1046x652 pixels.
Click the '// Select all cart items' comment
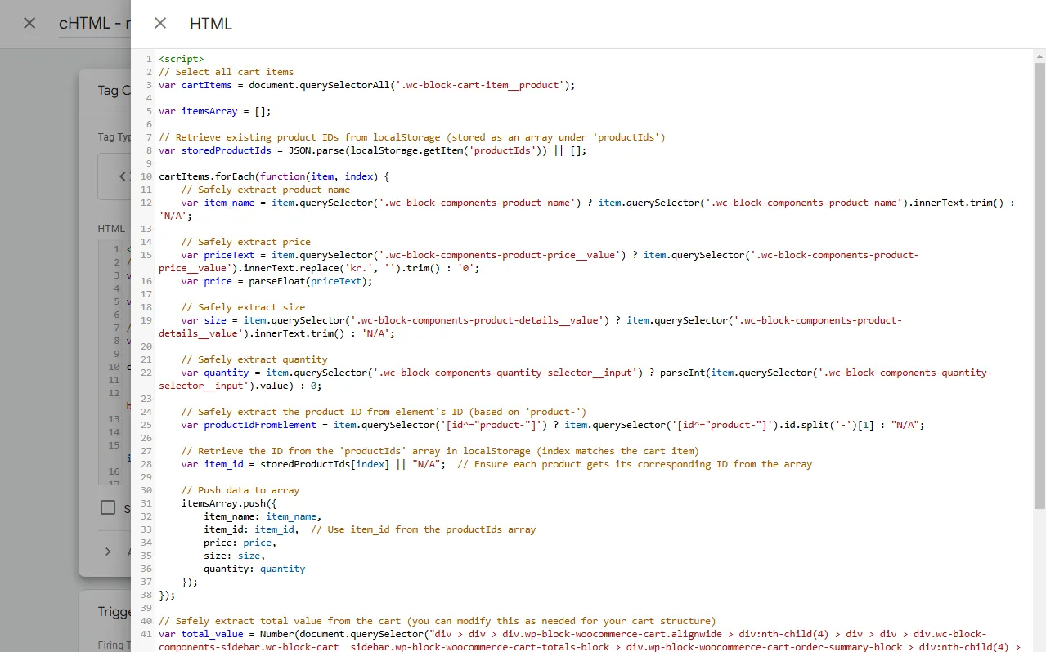coord(227,72)
